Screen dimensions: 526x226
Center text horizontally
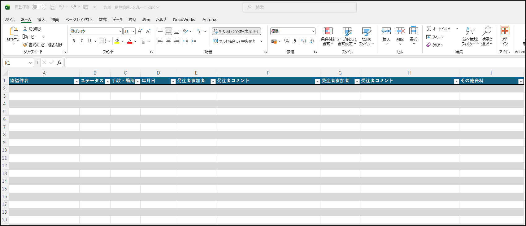tap(168, 41)
